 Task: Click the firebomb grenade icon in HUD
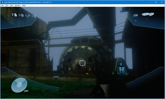[x=35, y=16]
